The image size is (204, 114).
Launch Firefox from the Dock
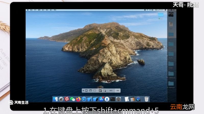[x=78, y=99]
